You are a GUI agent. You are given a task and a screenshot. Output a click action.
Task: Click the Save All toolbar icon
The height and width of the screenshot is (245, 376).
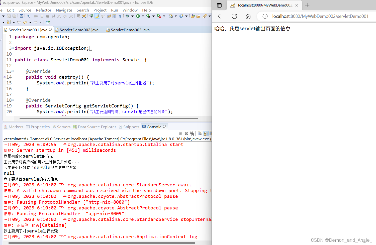pos(14,16)
